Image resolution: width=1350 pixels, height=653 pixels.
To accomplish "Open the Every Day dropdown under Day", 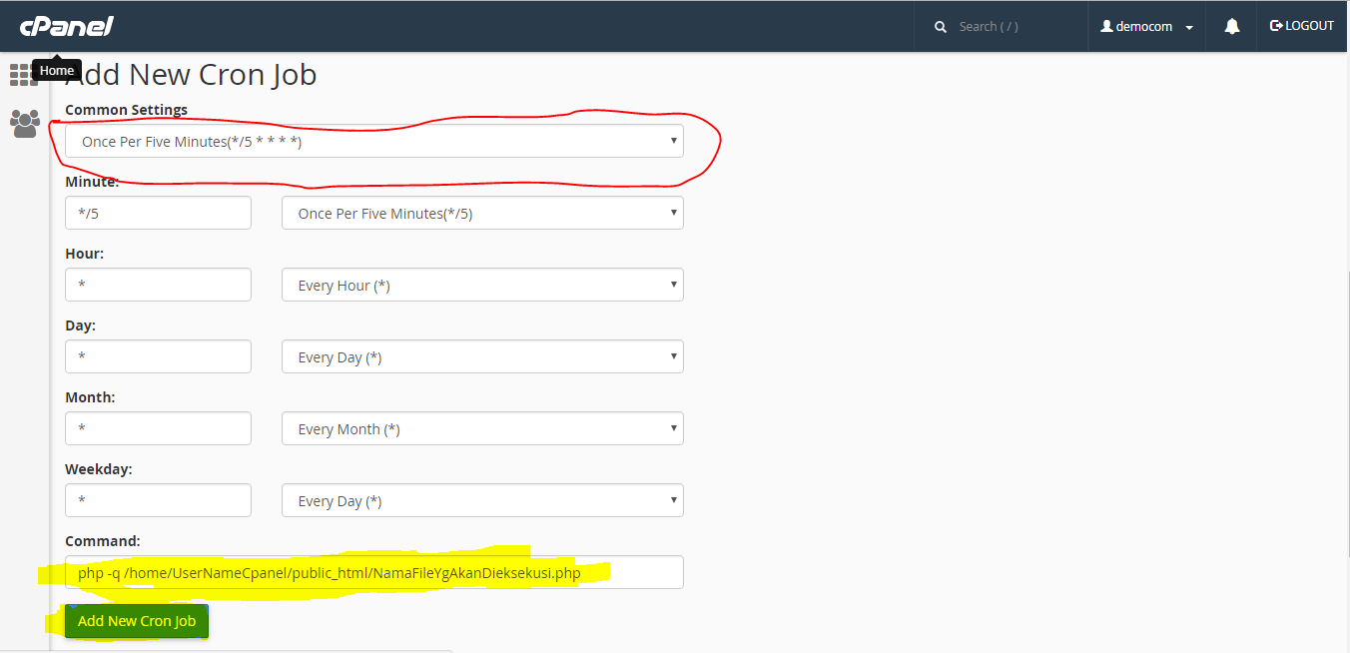I will coord(482,356).
